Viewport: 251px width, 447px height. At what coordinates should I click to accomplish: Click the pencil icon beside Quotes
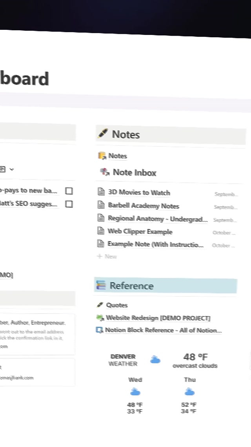coord(100,305)
